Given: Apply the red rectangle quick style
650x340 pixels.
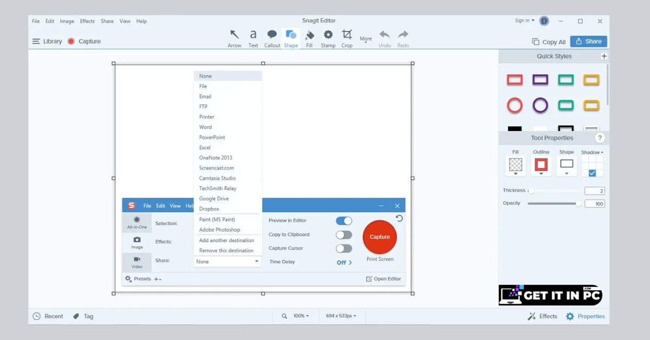Looking at the screenshot, I should pyautogui.click(x=515, y=80).
